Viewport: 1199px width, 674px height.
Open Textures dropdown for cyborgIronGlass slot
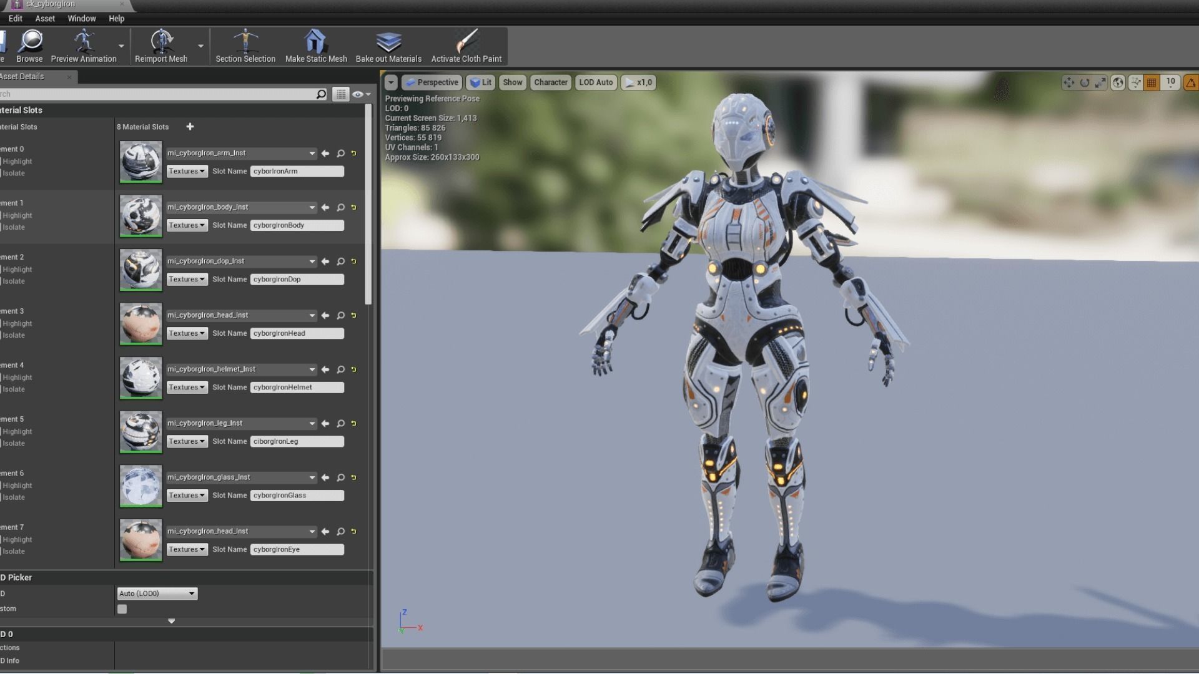coord(187,496)
